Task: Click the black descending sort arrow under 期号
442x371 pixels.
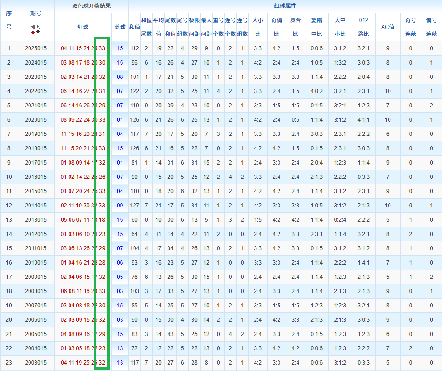Action: [x=38, y=32]
